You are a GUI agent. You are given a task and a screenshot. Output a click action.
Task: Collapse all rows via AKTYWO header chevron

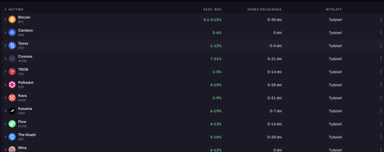[x=5, y=9]
